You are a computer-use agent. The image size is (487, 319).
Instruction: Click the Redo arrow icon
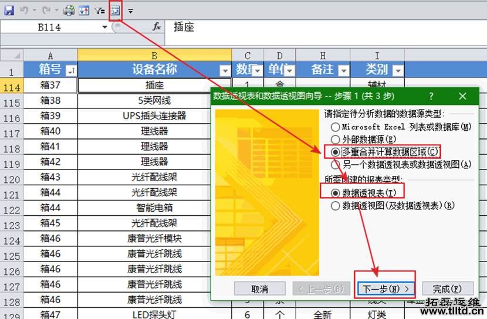point(46,11)
